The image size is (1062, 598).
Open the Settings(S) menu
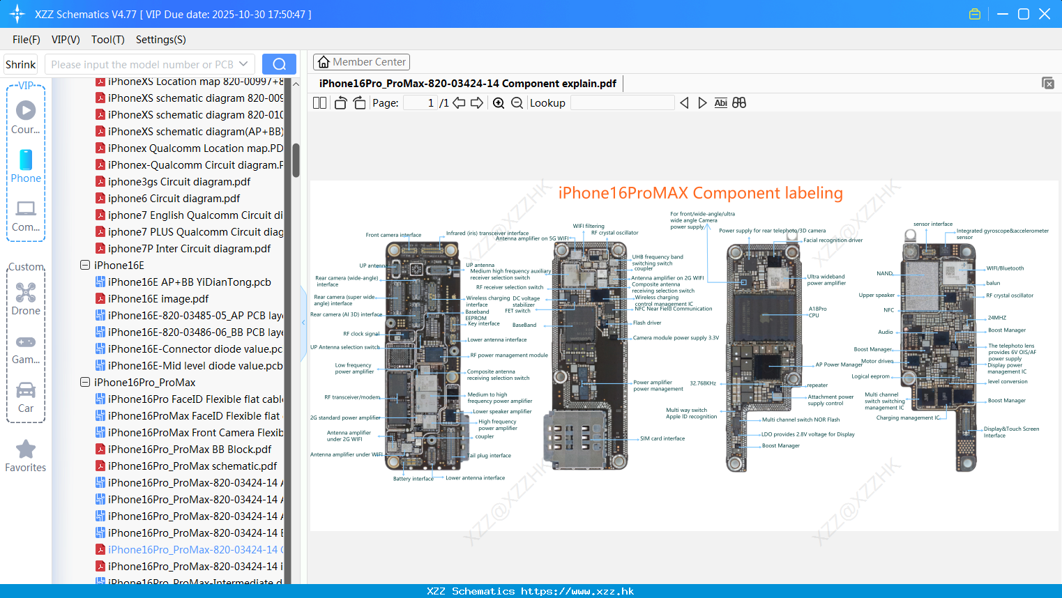click(x=161, y=40)
